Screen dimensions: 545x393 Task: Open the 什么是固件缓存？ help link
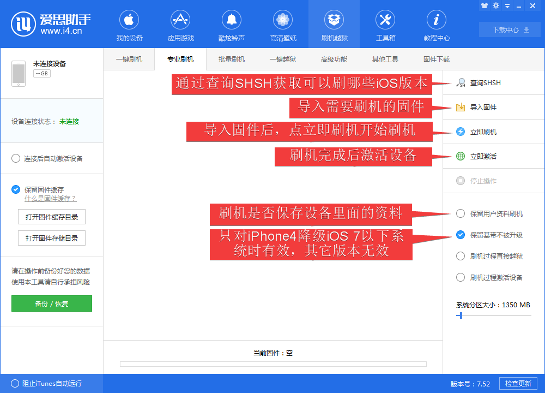[x=50, y=199]
